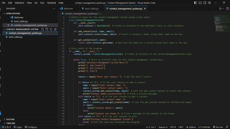Start Go Live server
This screenshot has width=230, height=129.
[218, 127]
